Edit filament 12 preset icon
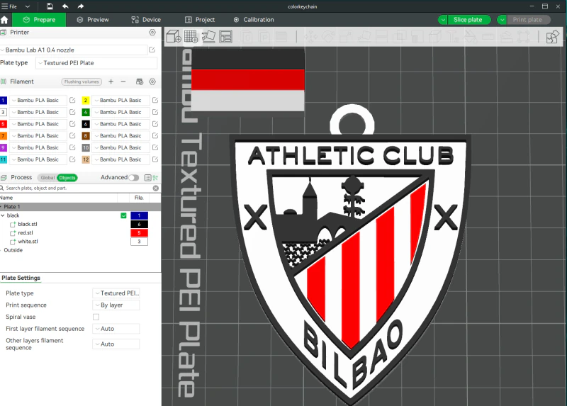Screen dimensions: 567x406 155,159
